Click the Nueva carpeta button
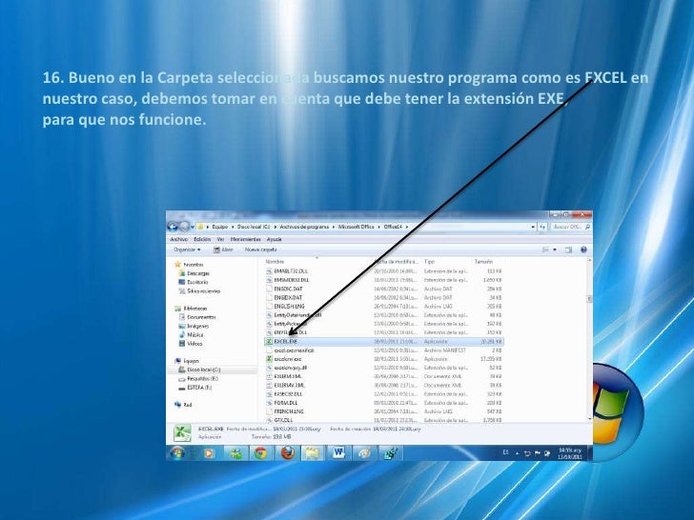This screenshot has height=520, width=694. pyautogui.click(x=260, y=250)
